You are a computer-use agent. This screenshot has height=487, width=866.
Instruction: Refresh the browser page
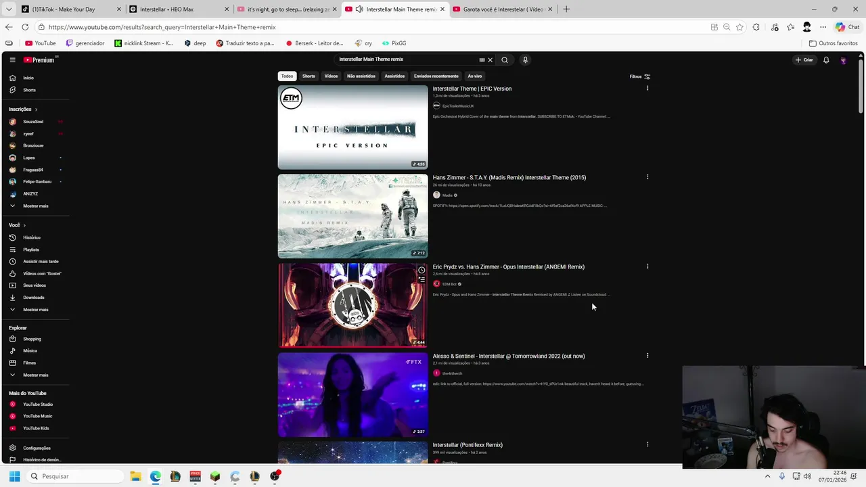(x=25, y=27)
